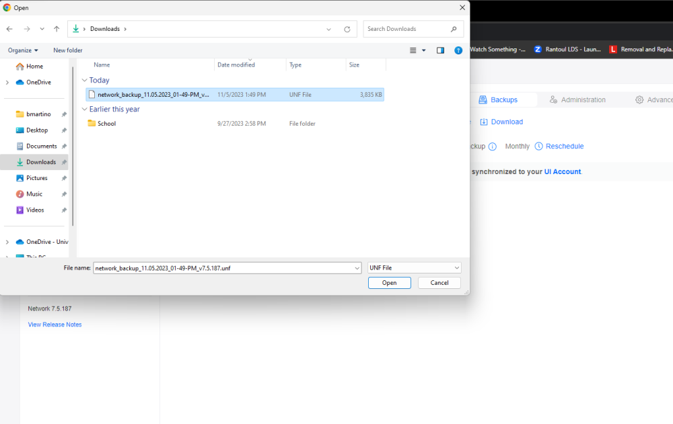Open dialog help

[x=458, y=50]
